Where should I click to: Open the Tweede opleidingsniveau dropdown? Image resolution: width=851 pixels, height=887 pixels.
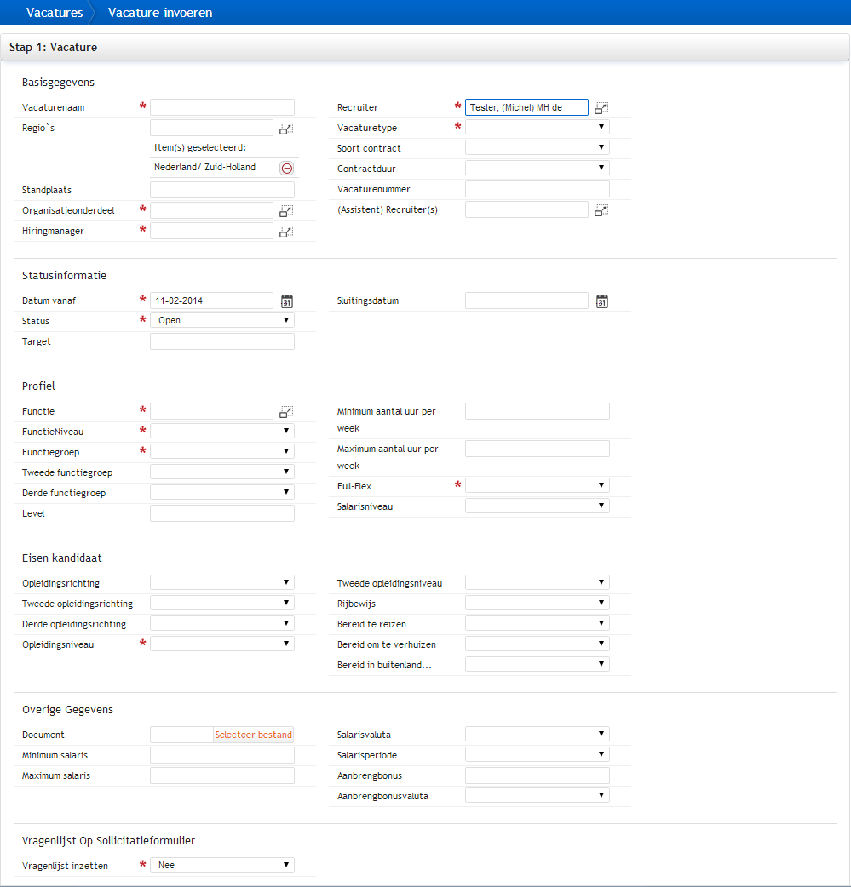point(538,582)
